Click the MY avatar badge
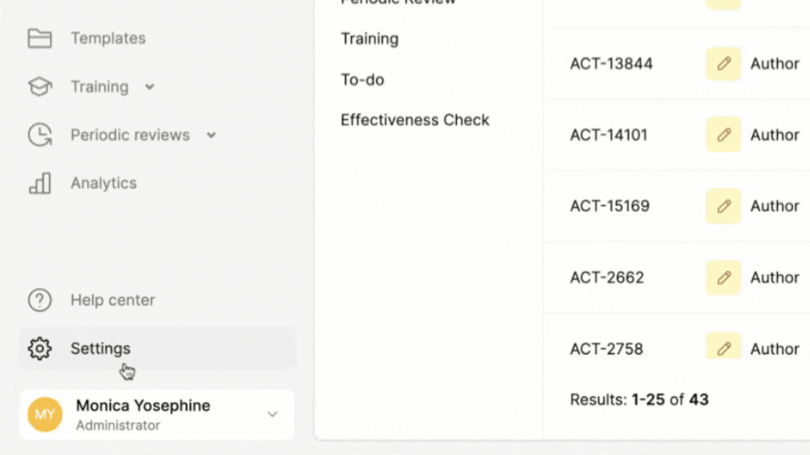Screen dimensions: 810x455 click(x=44, y=414)
